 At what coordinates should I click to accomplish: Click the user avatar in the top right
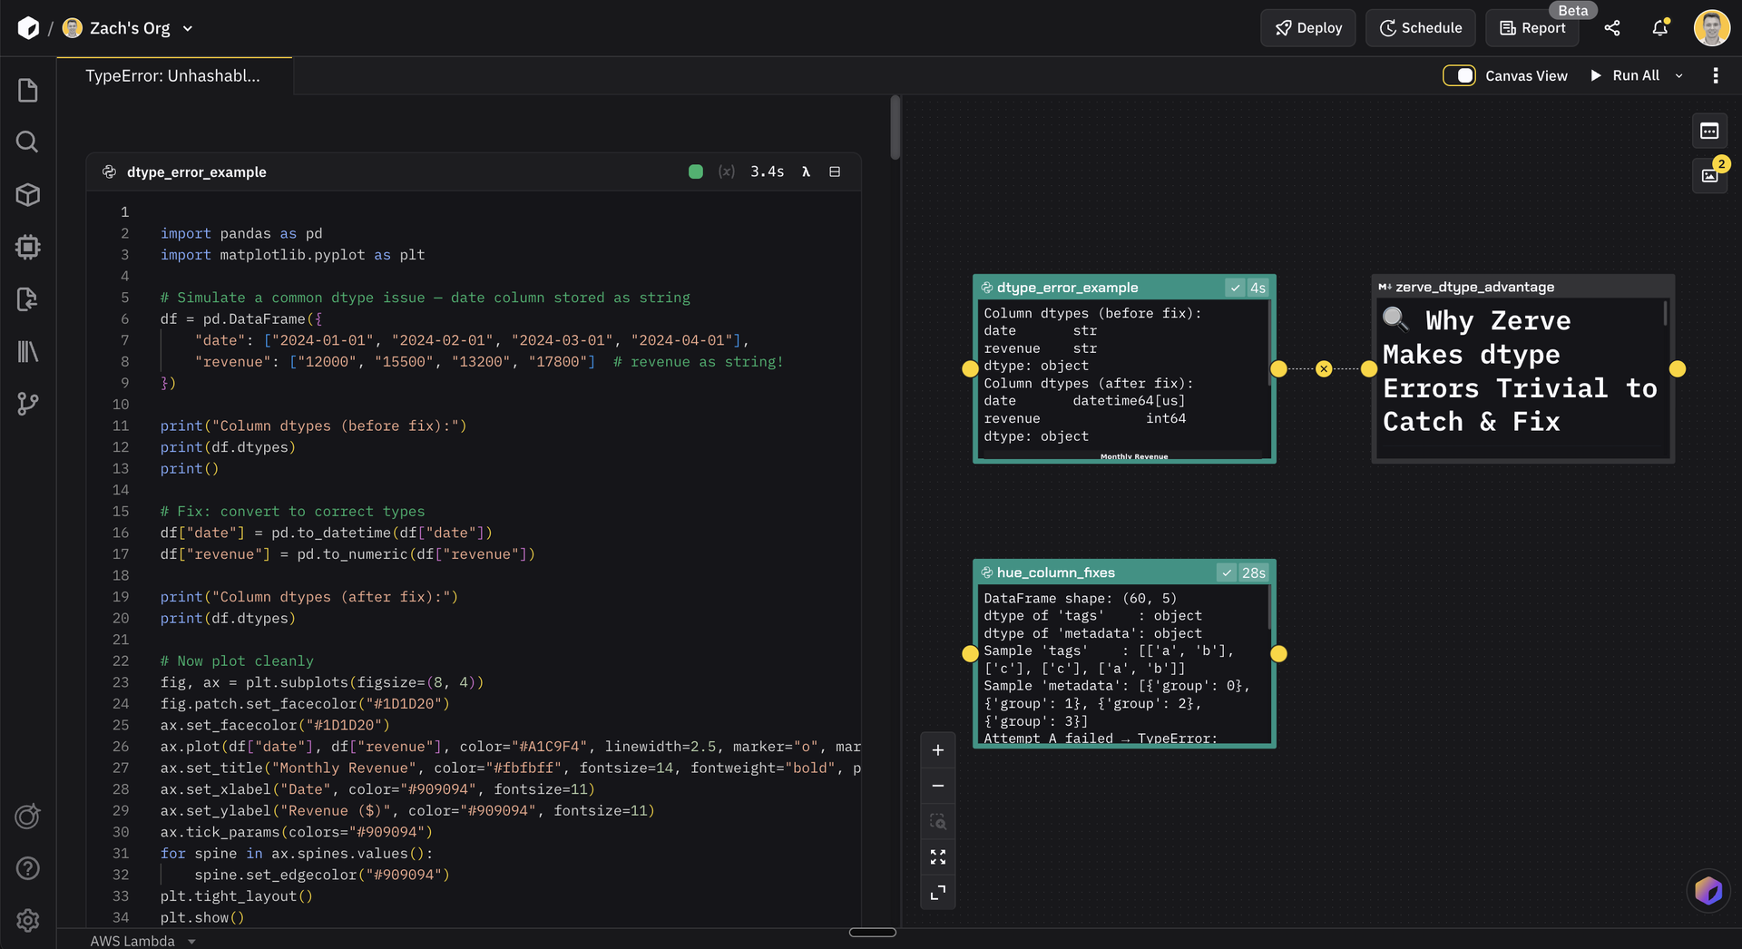point(1712,28)
